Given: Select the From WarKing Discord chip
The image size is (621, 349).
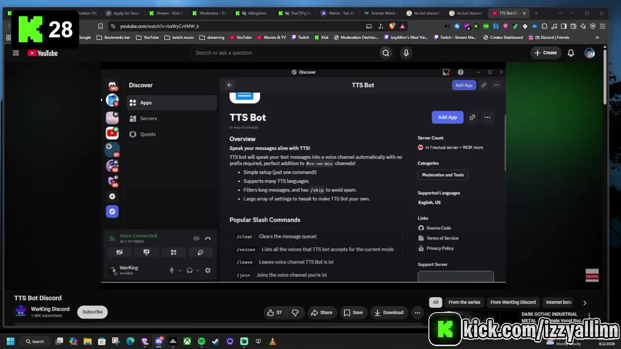Looking at the screenshot, I should pyautogui.click(x=513, y=302).
